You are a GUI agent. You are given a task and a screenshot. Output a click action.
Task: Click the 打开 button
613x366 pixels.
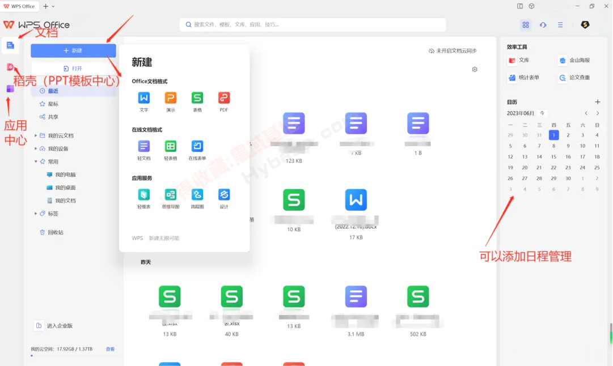[x=74, y=69]
